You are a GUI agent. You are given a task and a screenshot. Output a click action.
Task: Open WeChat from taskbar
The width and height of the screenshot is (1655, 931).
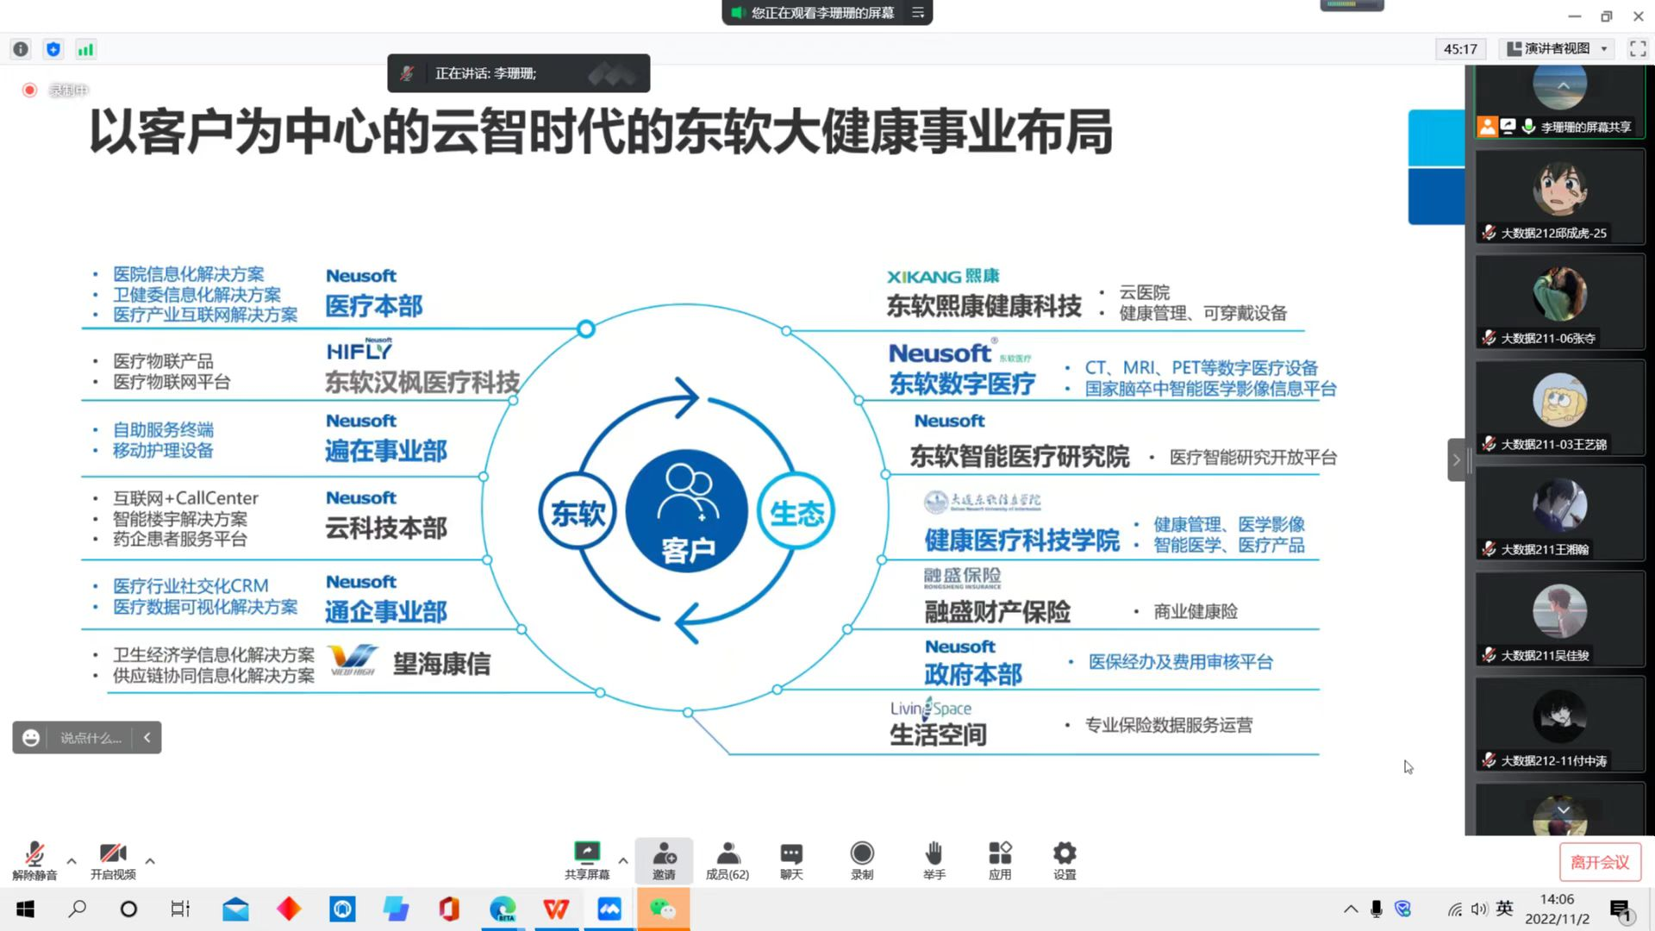pos(663,909)
